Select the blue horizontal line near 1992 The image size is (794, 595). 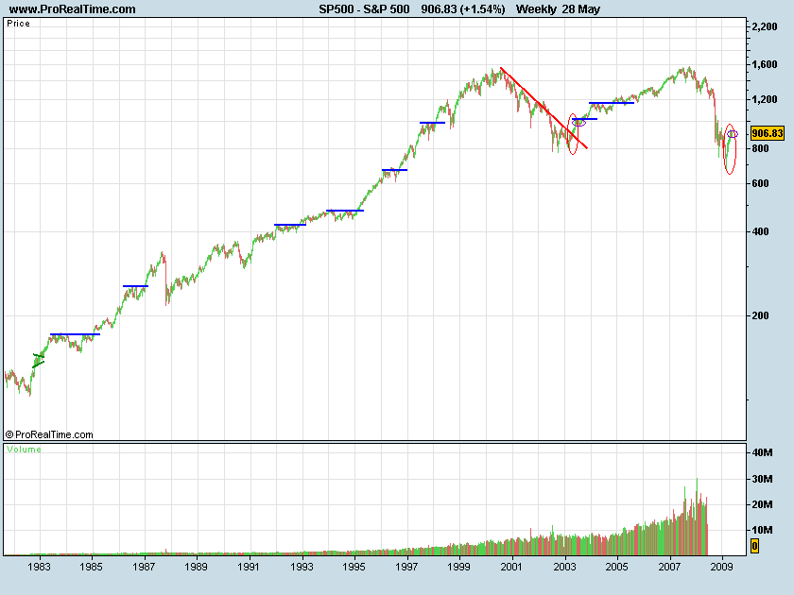[290, 225]
